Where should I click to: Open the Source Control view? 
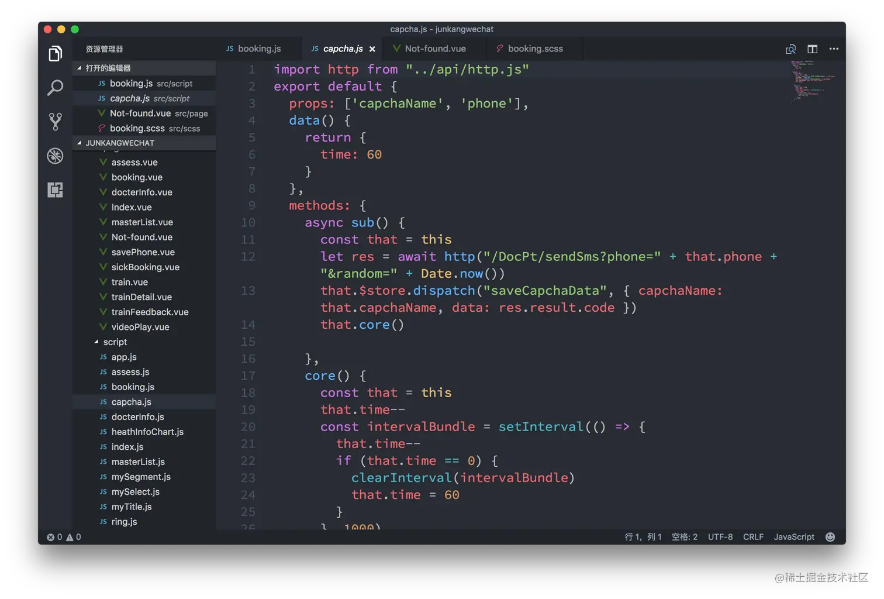(x=55, y=122)
